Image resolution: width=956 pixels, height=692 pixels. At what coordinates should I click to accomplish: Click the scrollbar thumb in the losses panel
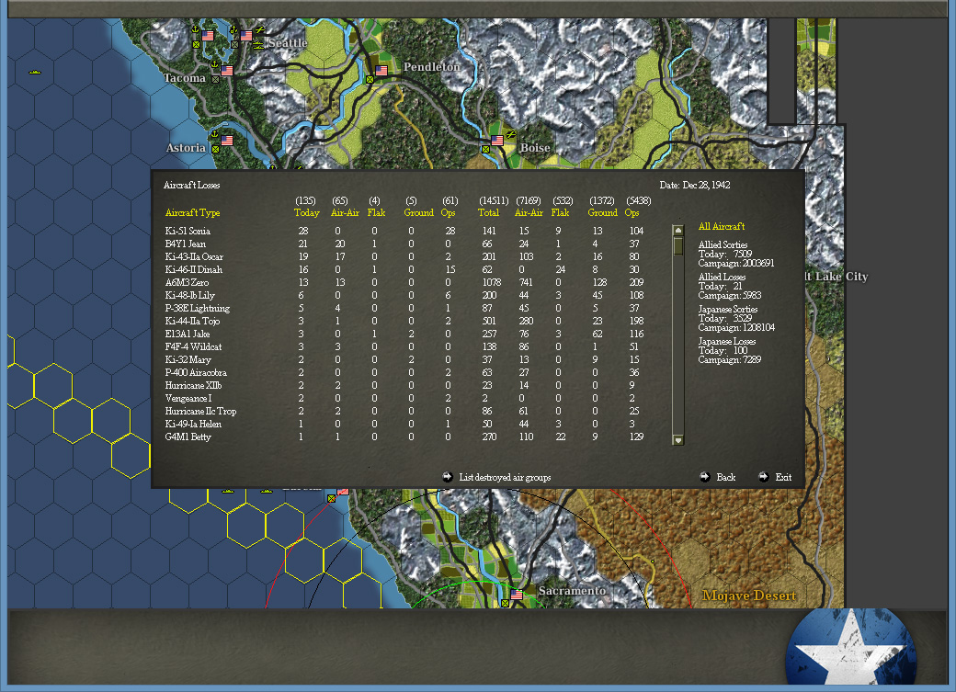(678, 248)
